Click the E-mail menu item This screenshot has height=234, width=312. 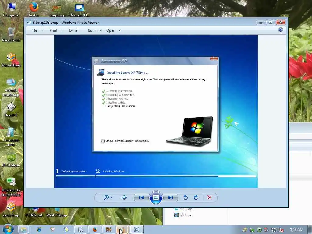coord(74,30)
